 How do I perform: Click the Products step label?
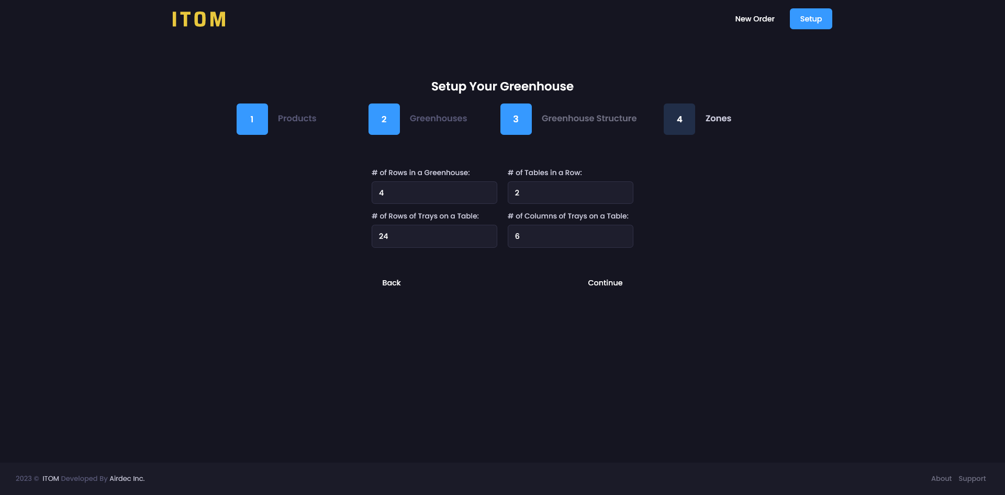[x=297, y=119]
